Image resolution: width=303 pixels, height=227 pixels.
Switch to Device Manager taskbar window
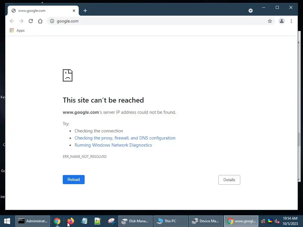click(x=206, y=221)
